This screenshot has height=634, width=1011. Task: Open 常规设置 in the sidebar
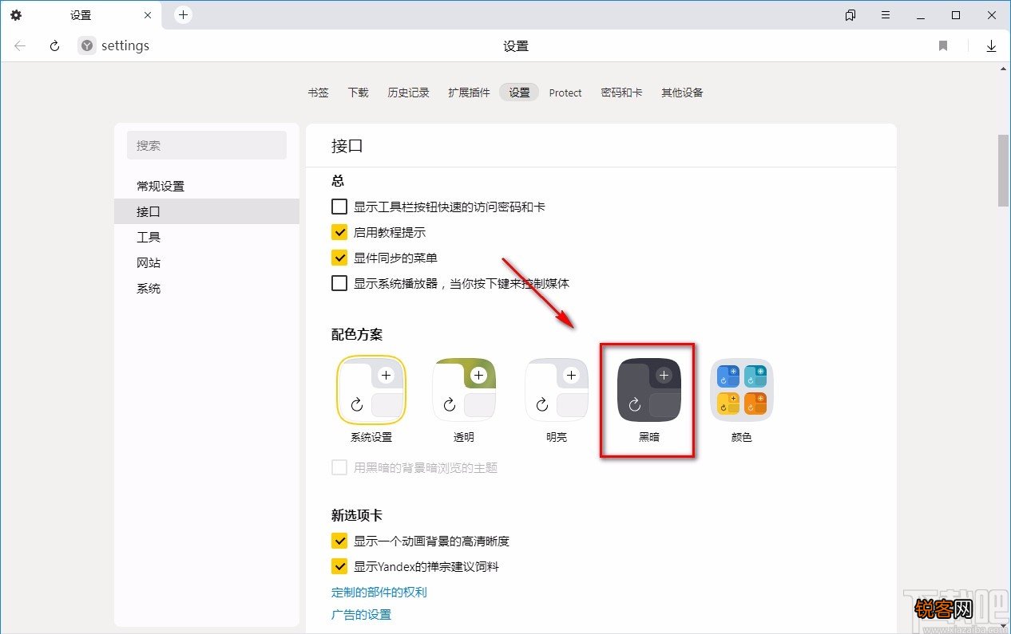[207, 186]
